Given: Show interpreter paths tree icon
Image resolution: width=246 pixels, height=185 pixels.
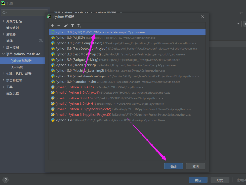Looking at the screenshot, I should [79, 26].
